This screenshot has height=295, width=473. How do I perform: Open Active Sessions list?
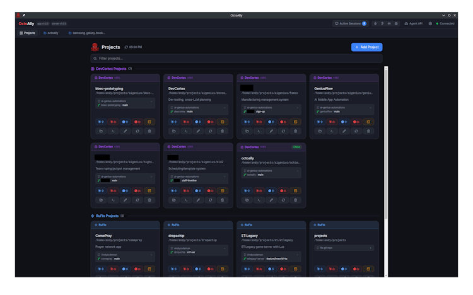[350, 23]
